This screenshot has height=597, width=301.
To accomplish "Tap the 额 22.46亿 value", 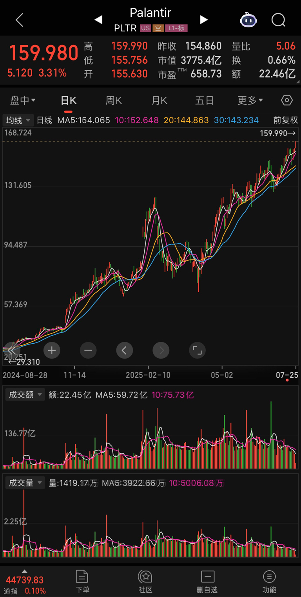I will 277,74.
